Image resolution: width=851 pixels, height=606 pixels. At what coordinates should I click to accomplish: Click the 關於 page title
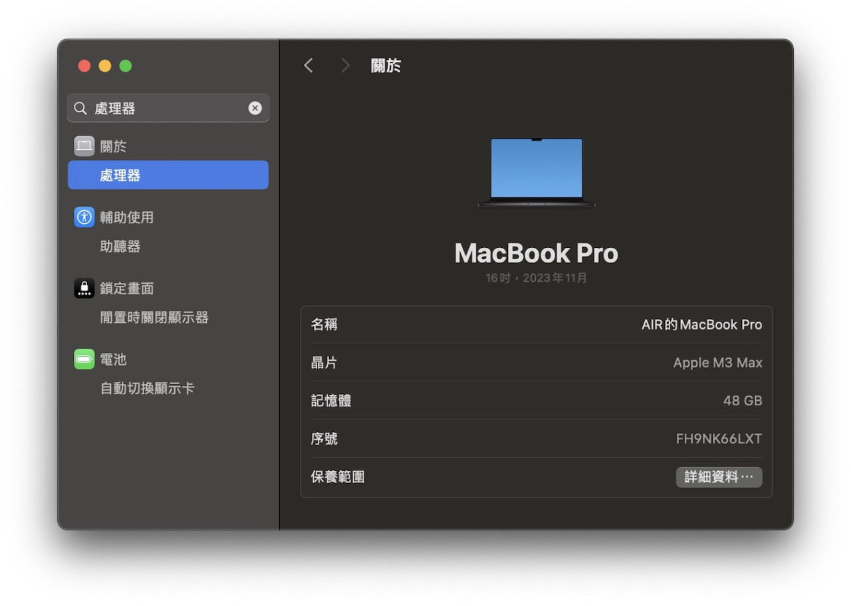tap(386, 64)
